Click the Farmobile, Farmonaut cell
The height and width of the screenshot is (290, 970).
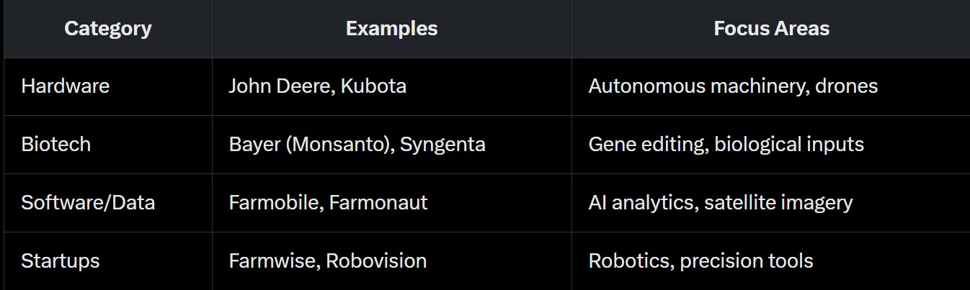coord(328,203)
